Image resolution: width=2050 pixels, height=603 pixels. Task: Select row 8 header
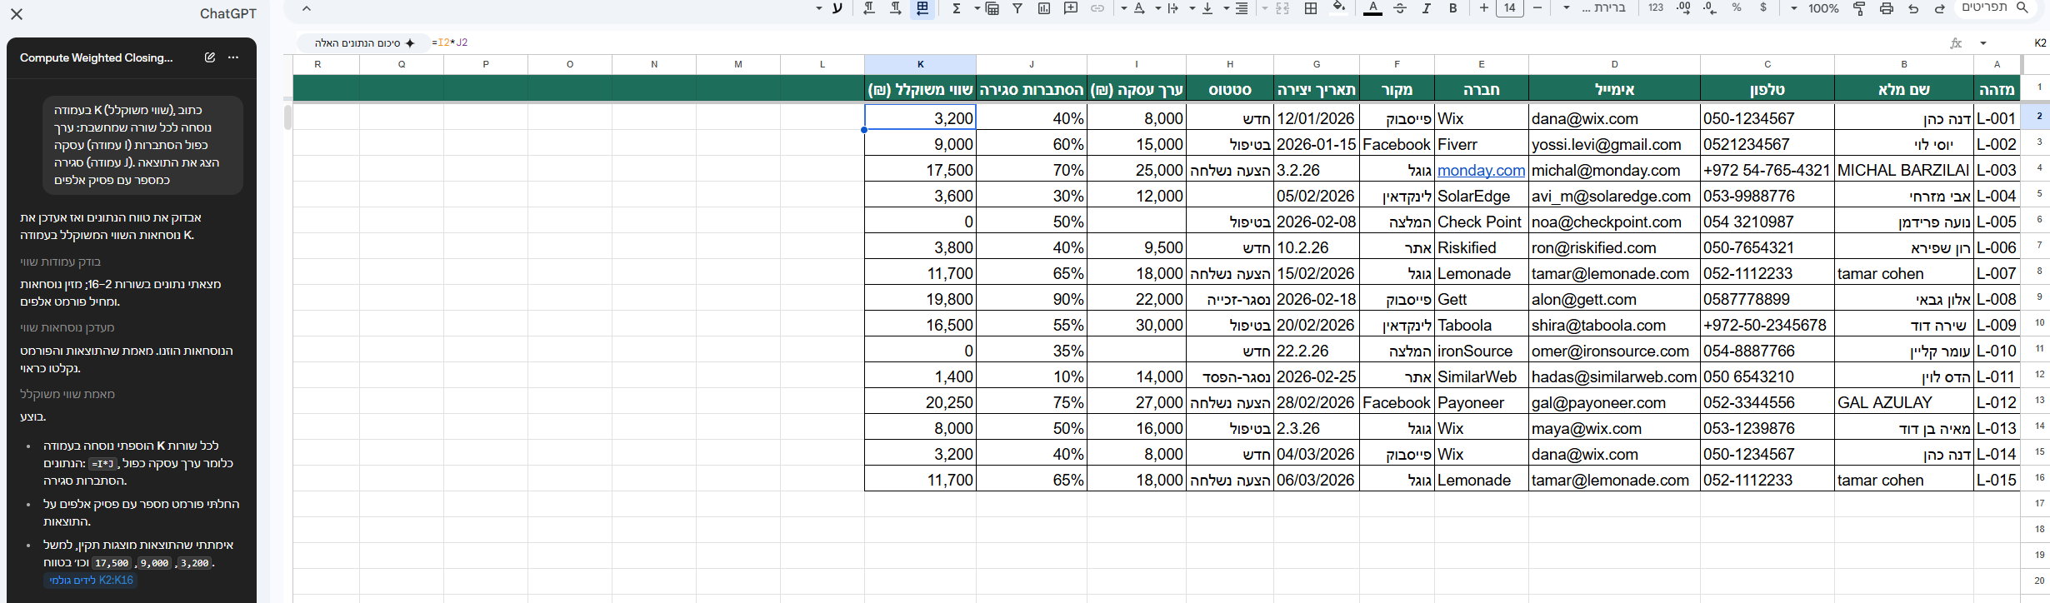coord(2039,271)
